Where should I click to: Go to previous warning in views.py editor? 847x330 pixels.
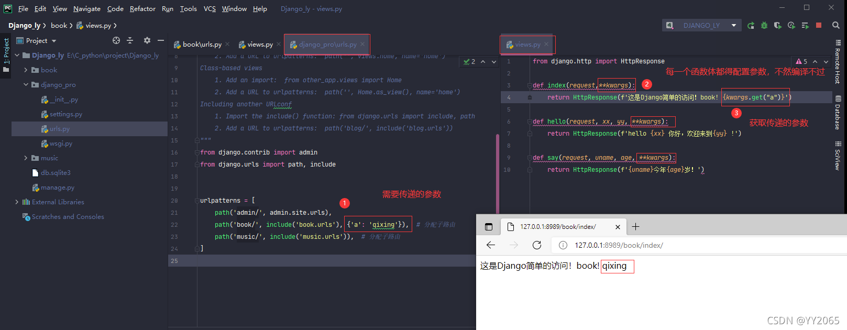[x=815, y=62]
